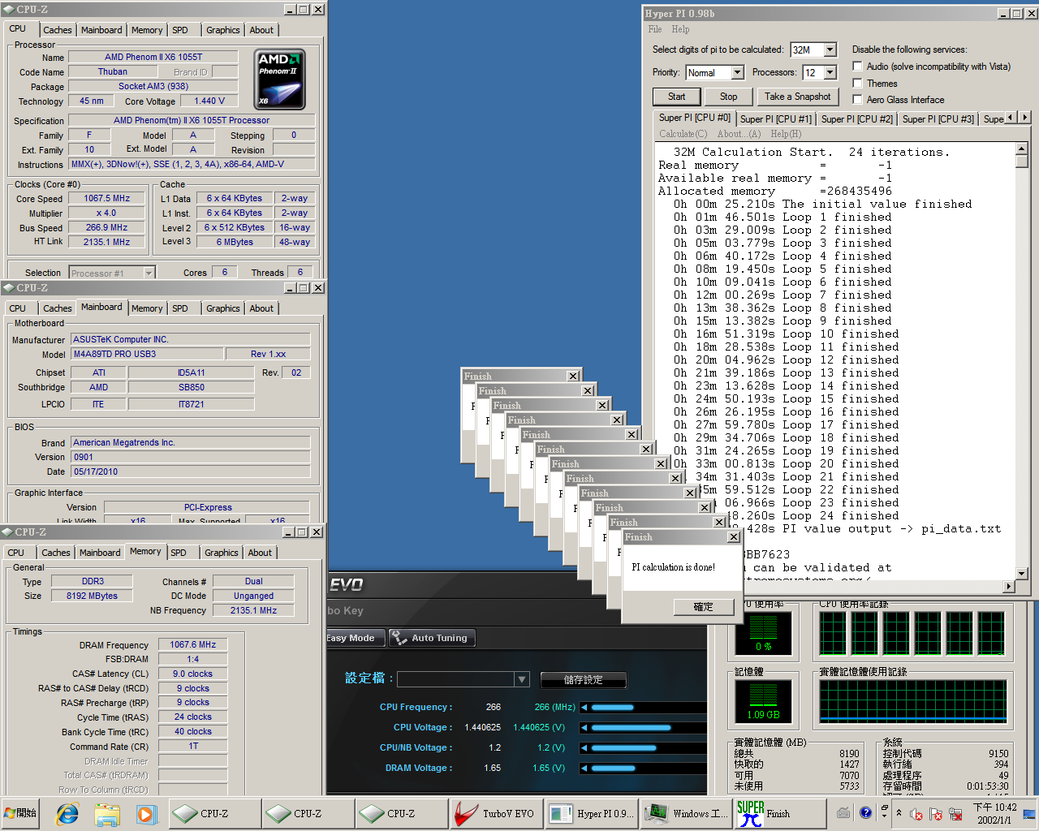1039x831 pixels.
Task: Toggle the Themes checkbox
Action: (857, 83)
